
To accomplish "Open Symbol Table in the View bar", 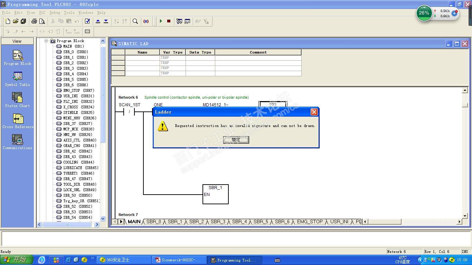I will tap(17, 79).
